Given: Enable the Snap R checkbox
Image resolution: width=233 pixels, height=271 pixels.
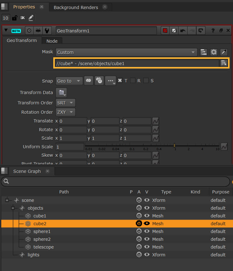Looking at the screenshot, I should (x=133, y=81).
